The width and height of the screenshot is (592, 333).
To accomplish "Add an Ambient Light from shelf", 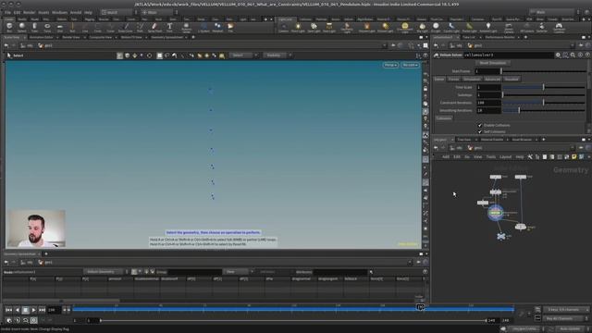I will pos(487,28).
